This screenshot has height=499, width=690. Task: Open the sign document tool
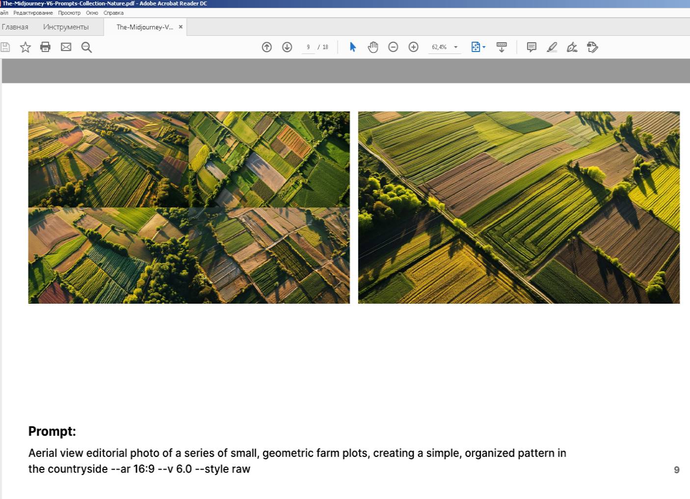tap(572, 47)
